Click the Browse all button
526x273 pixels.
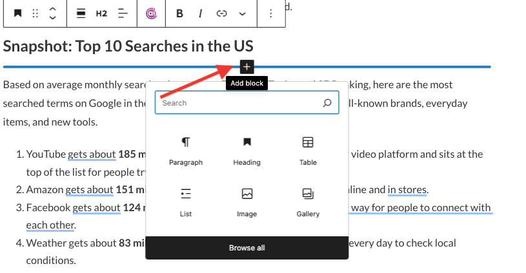tap(247, 248)
